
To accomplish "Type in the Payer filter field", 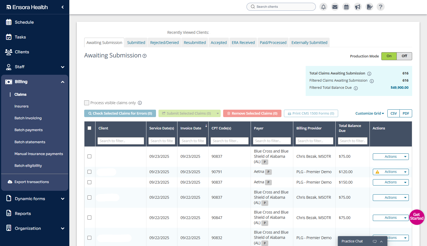I will [x=272, y=141].
